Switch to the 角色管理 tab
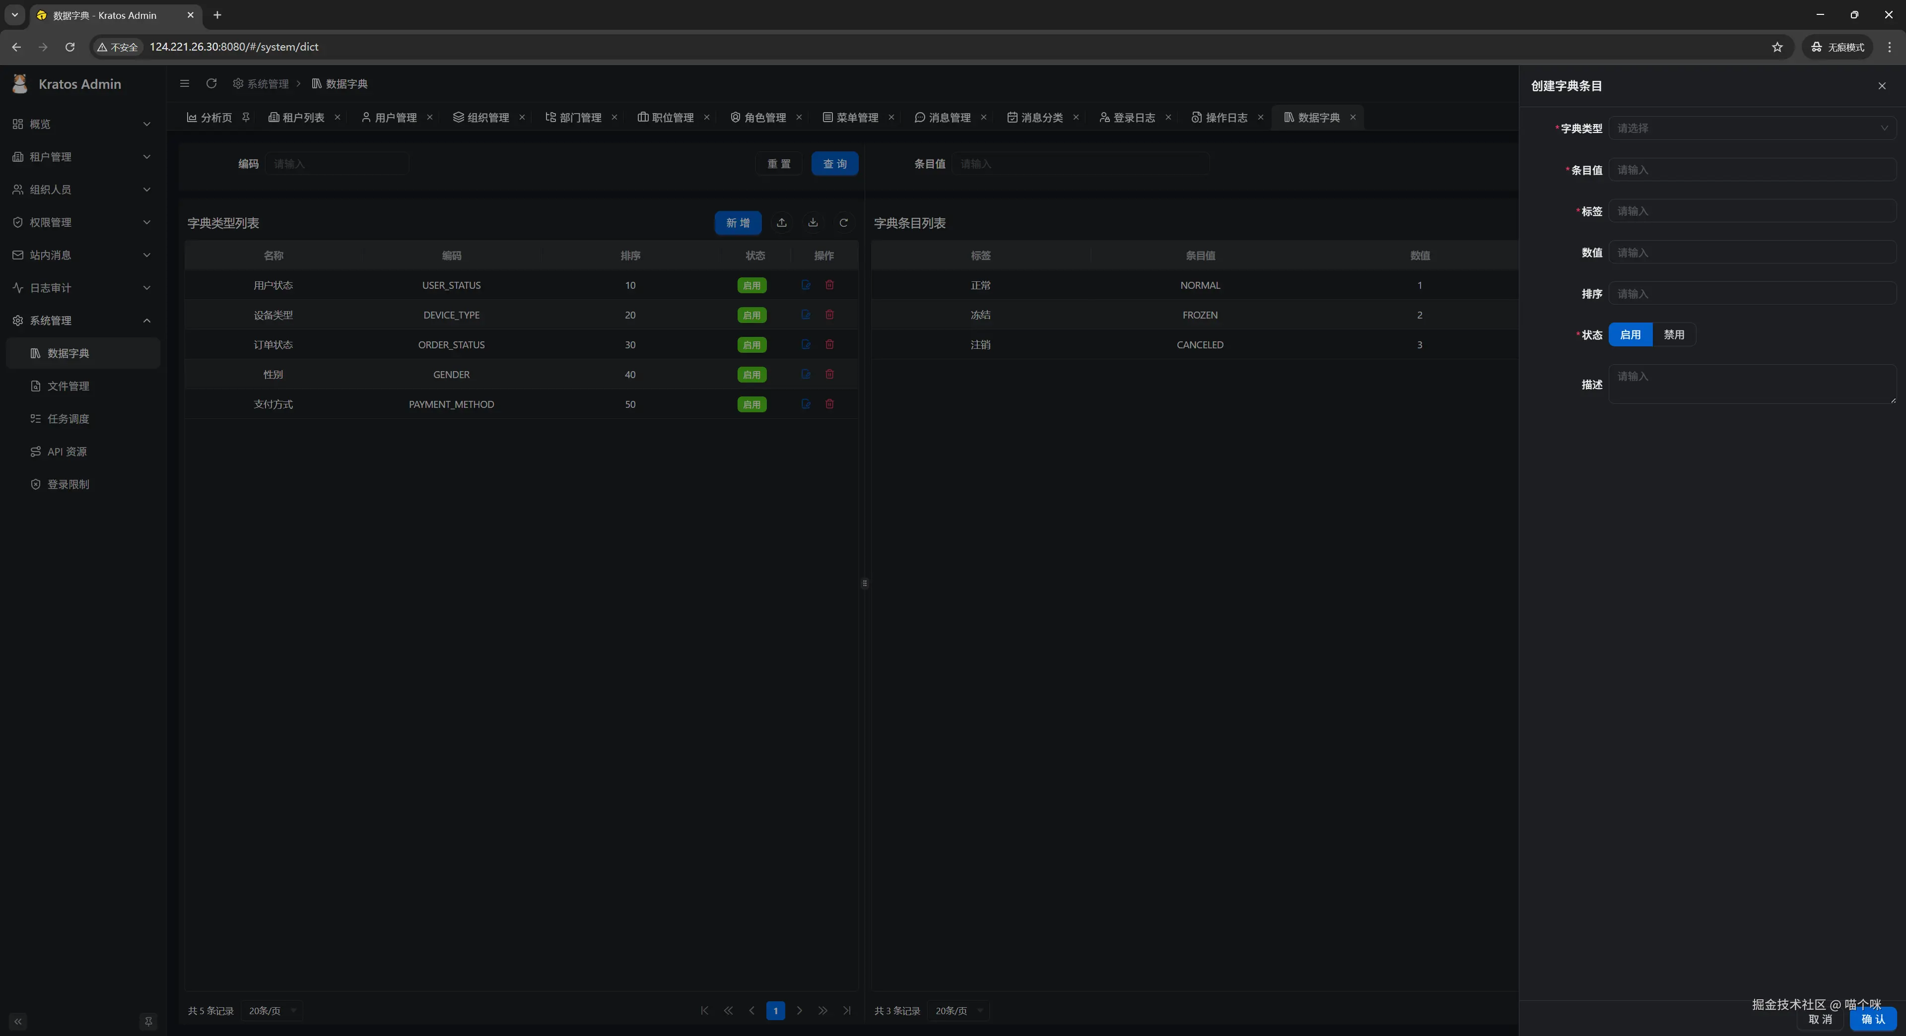The width and height of the screenshot is (1906, 1036). (x=764, y=118)
